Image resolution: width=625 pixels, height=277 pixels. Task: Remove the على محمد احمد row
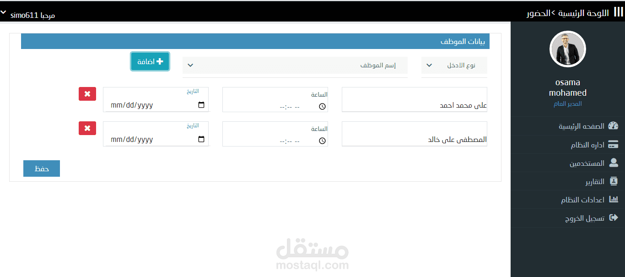click(x=87, y=94)
